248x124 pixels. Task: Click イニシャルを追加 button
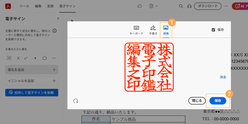(x=32, y=81)
